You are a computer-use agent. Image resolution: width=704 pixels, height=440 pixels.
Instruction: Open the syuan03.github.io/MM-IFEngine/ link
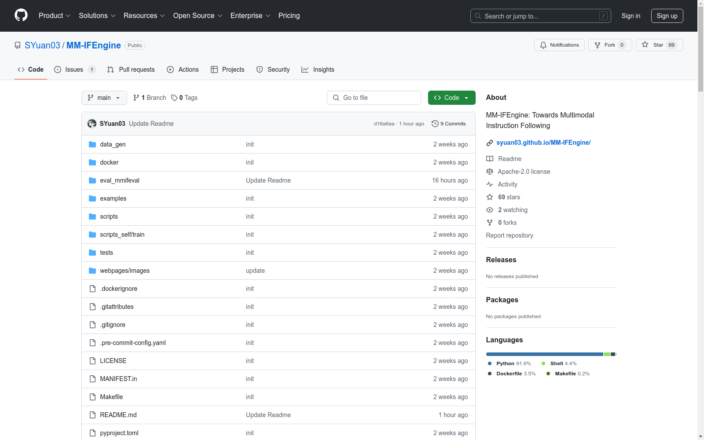coord(543,143)
